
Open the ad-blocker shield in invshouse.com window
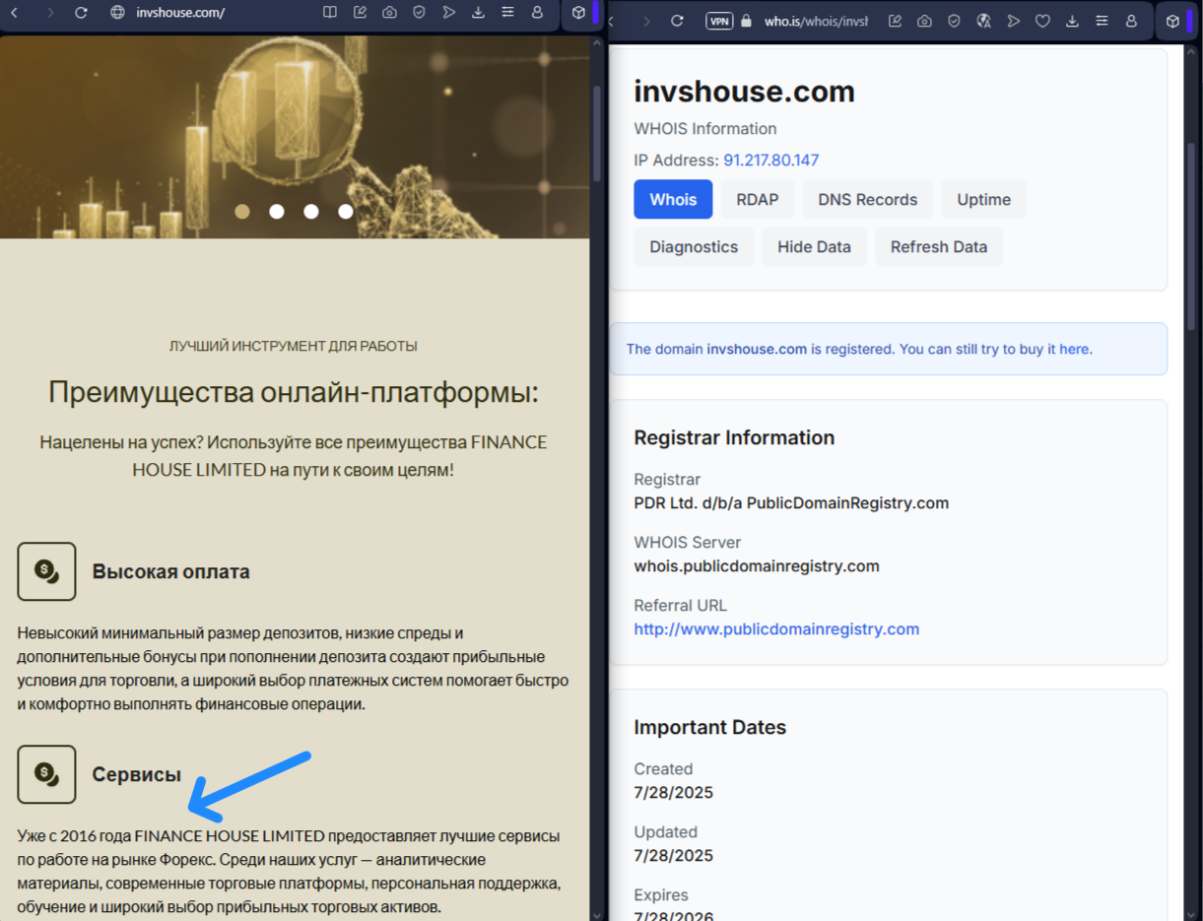pos(419,13)
